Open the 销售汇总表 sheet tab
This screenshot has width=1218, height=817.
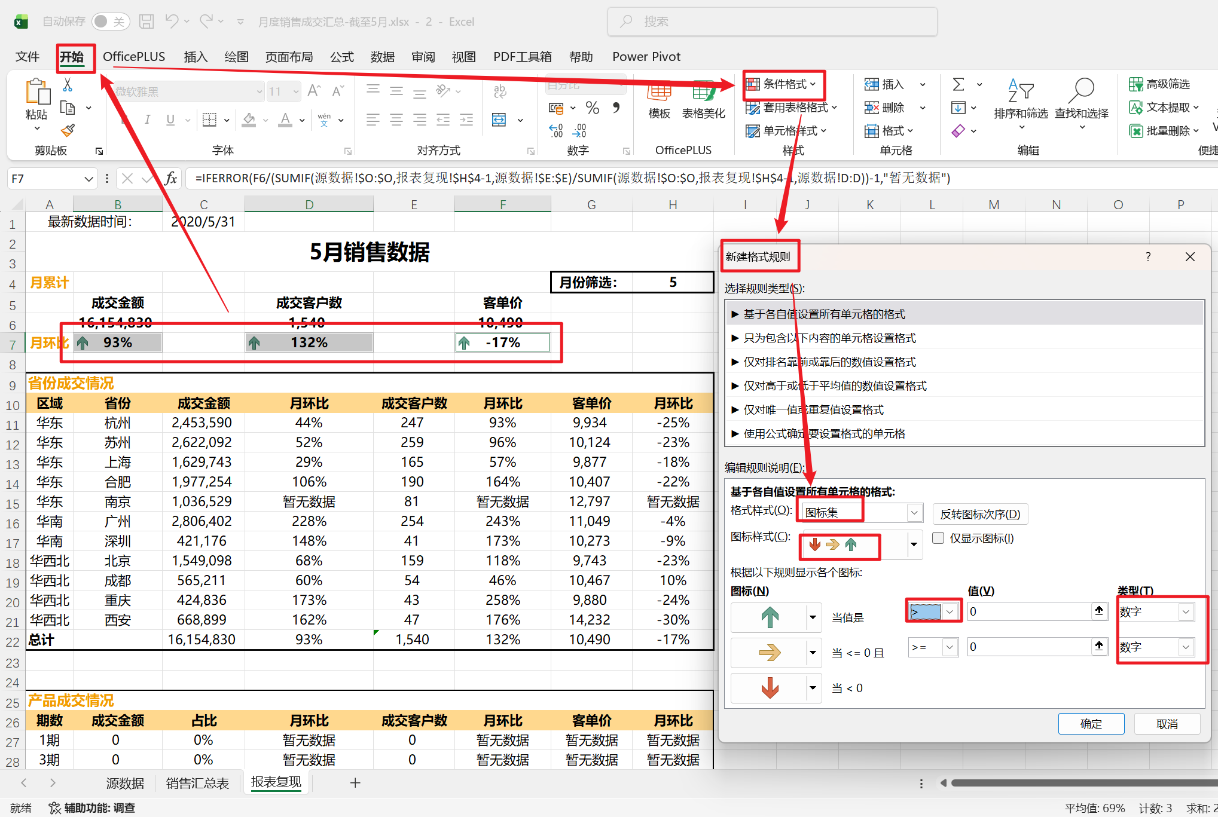tap(198, 783)
